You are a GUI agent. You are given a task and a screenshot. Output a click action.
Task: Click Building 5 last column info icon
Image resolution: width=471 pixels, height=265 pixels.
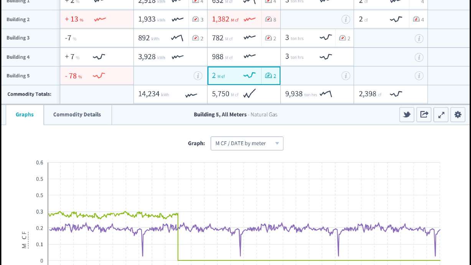419,76
